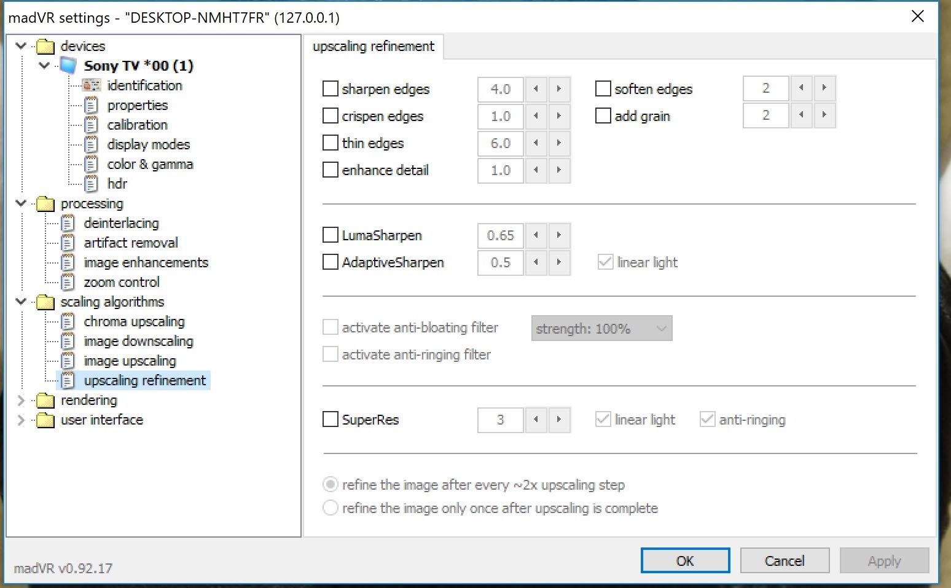Screen dimensions: 951x588
Task: Expand the user interface tree node
Action: (21, 420)
